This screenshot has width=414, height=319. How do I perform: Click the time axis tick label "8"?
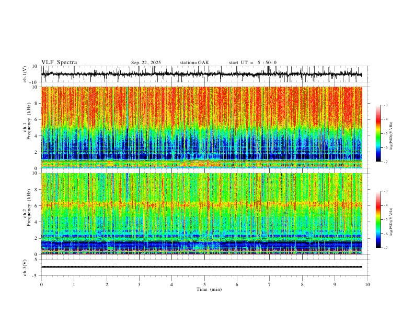click(302, 285)
